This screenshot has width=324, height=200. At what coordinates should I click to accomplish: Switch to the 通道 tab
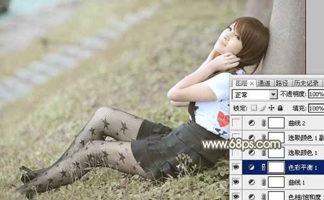tap(264, 83)
